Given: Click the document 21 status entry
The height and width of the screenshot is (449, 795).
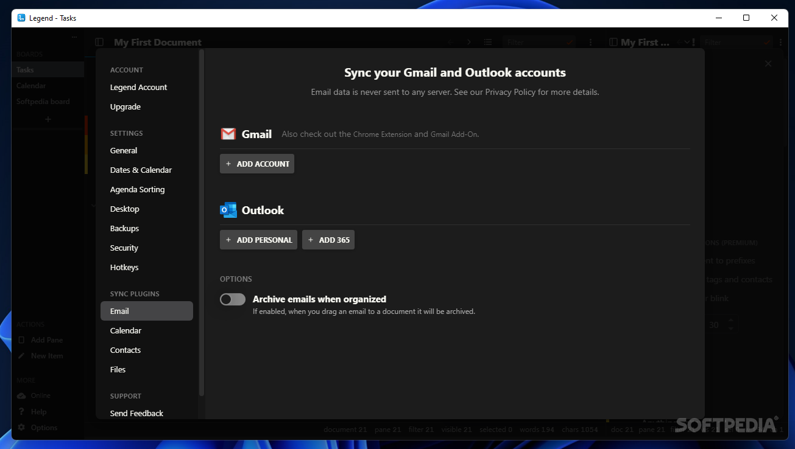Looking at the screenshot, I should click(345, 430).
